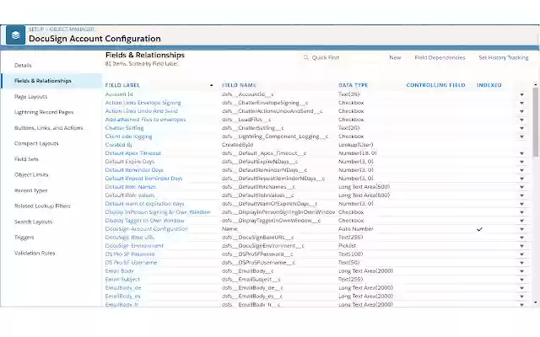Expand actions menu for Default Apex Timeout
The height and width of the screenshot is (337, 540).
[x=521, y=153]
